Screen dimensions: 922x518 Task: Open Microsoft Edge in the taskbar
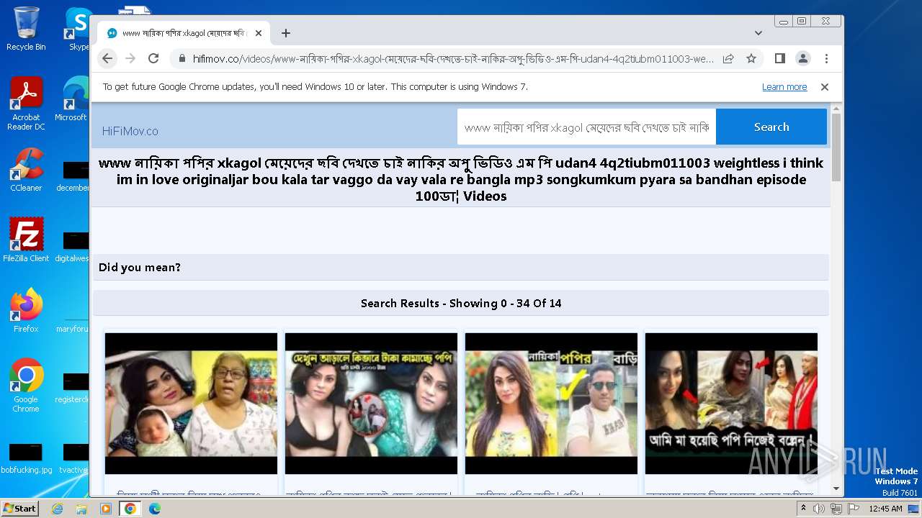(154, 509)
